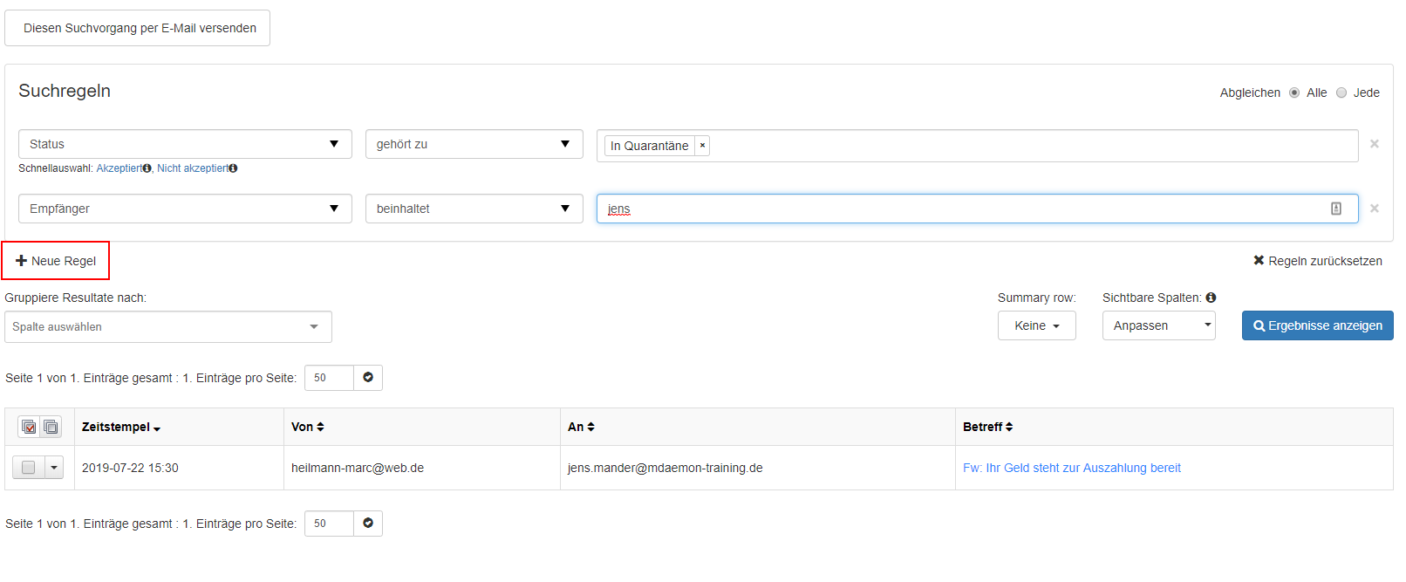The image size is (1406, 582).
Task: Expand the 'Spalte auswählen' grouping dropdown
Action: click(167, 327)
